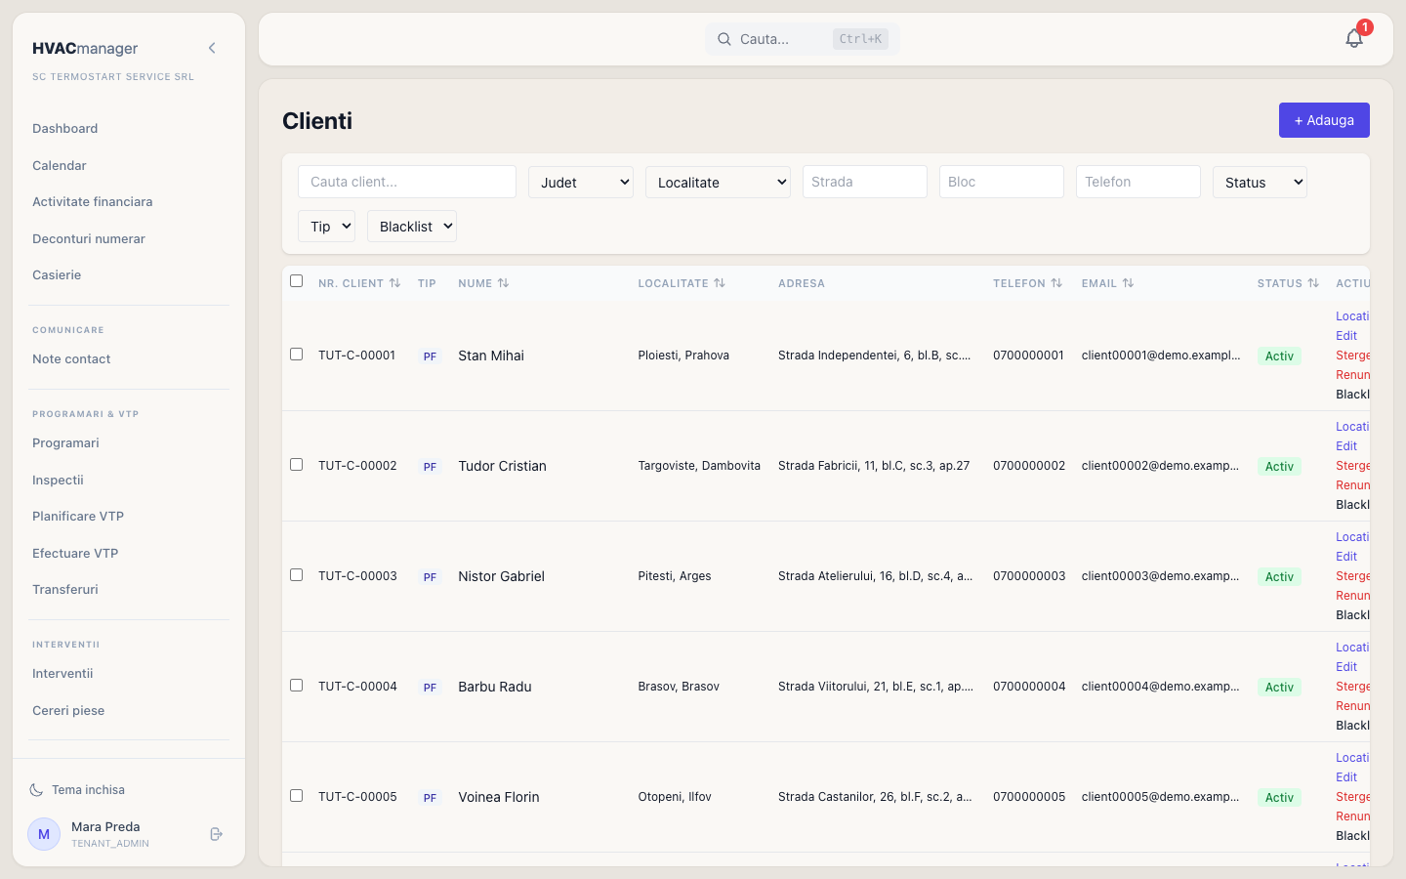1406x879 pixels.
Task: Click Edit link for Tudor Cristian
Action: [1346, 446]
